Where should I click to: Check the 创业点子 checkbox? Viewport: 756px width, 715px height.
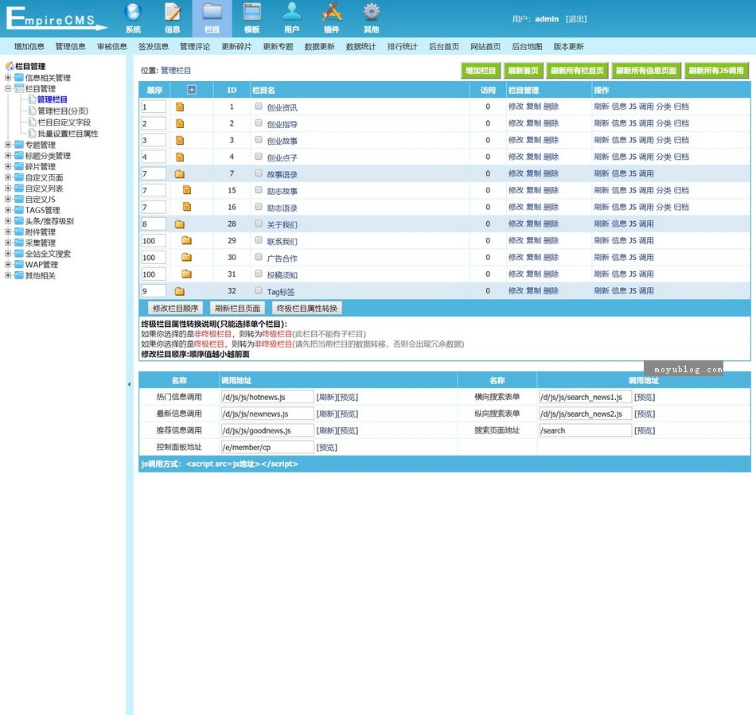[259, 156]
